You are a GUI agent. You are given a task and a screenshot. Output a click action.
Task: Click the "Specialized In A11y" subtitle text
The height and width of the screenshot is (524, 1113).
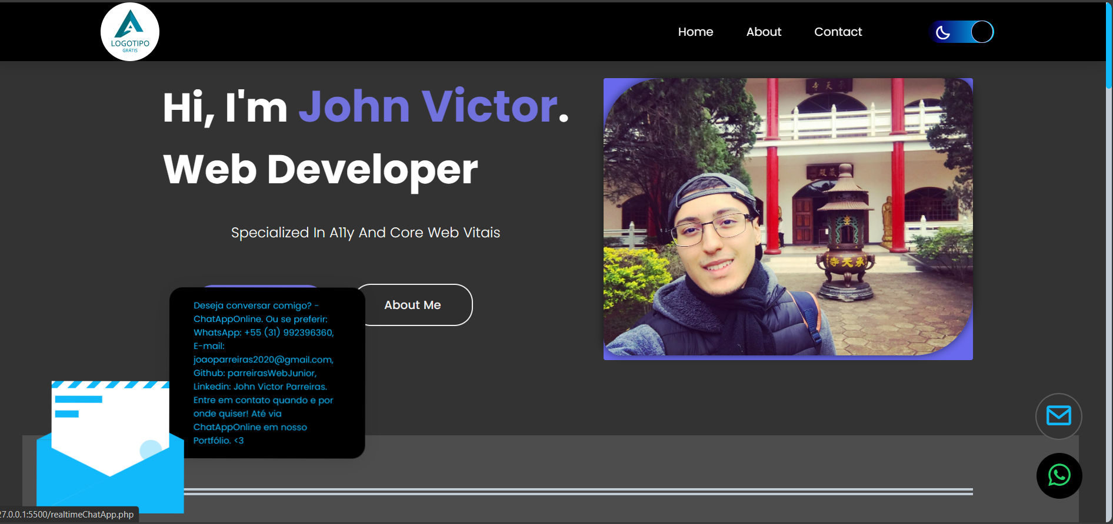[x=365, y=233]
